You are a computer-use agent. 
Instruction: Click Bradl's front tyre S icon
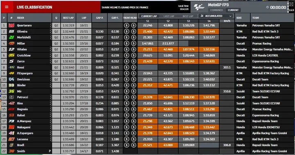[127, 145]
